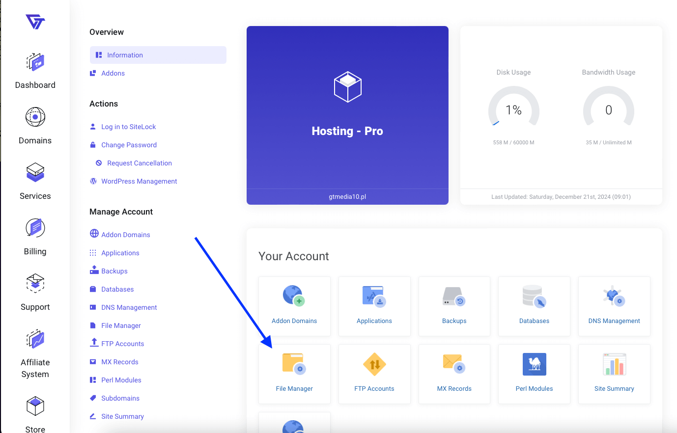Click the FTP Accounts tile label
The height and width of the screenshot is (433, 677).
[374, 388]
